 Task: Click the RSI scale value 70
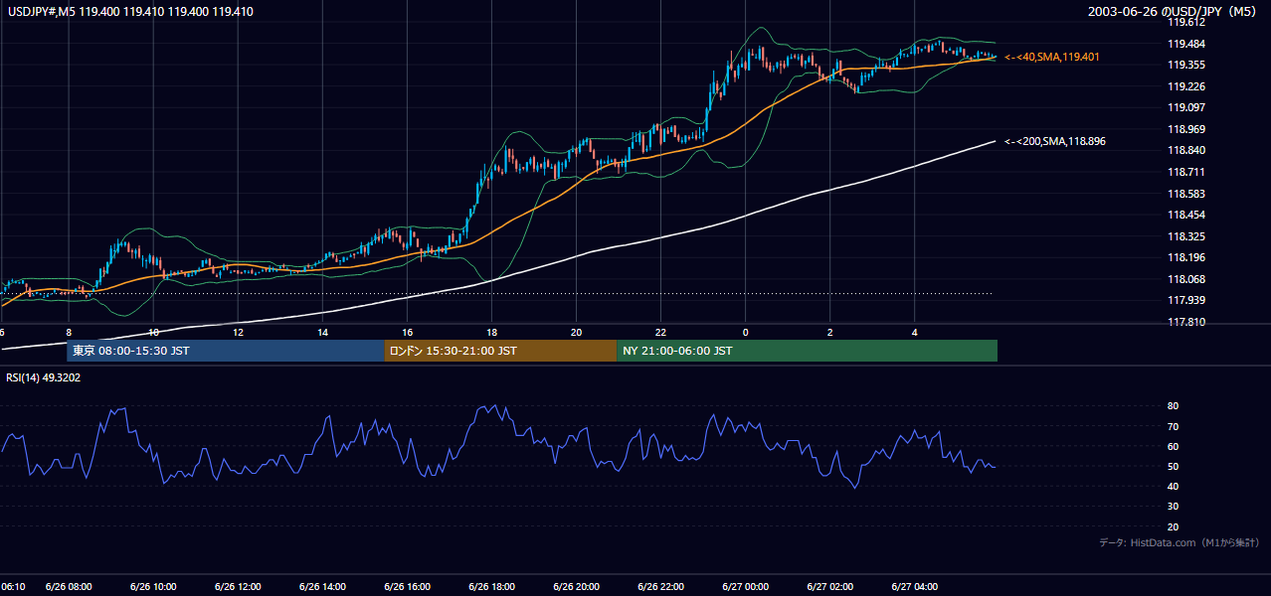(1174, 426)
